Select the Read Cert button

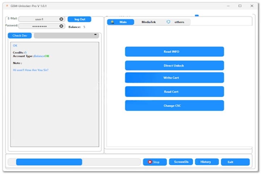tap(174, 92)
